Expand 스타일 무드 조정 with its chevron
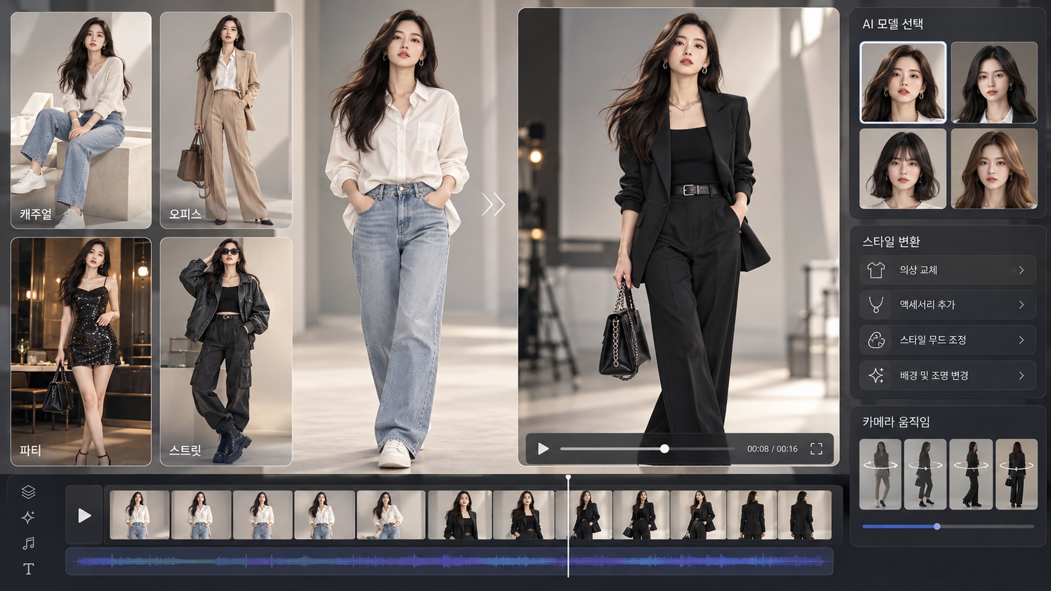The width and height of the screenshot is (1051, 591). pyautogui.click(x=1021, y=340)
